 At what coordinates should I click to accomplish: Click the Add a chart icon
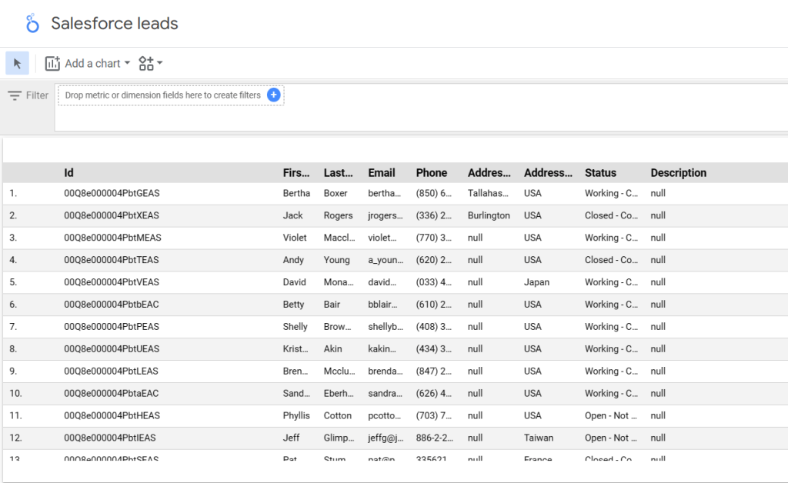[x=52, y=63]
